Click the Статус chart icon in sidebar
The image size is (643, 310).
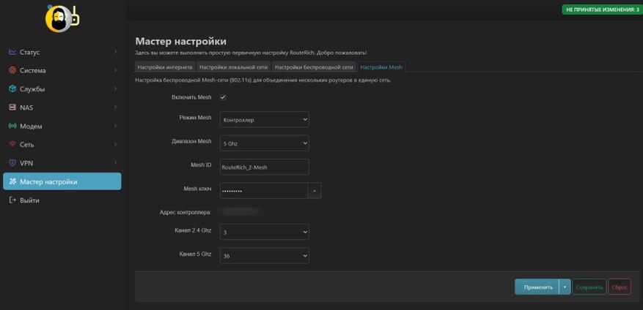pos(12,52)
